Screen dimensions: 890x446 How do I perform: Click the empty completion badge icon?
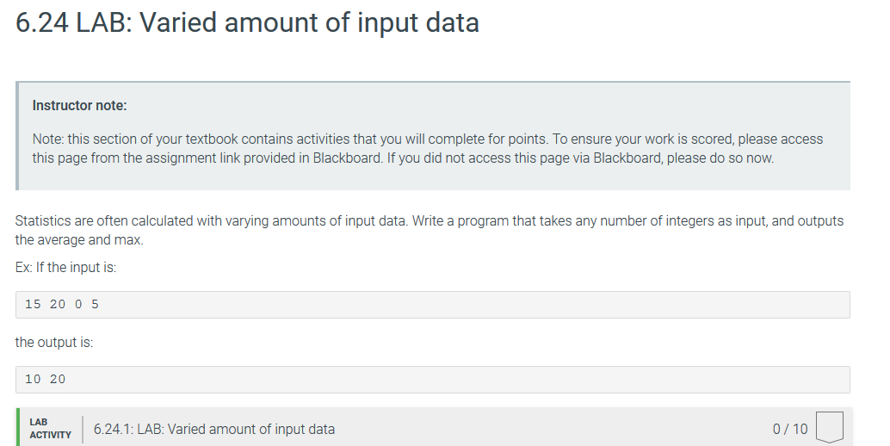pyautogui.click(x=829, y=427)
